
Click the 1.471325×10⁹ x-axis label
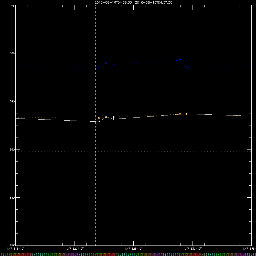pyautogui.click(x=133, y=249)
